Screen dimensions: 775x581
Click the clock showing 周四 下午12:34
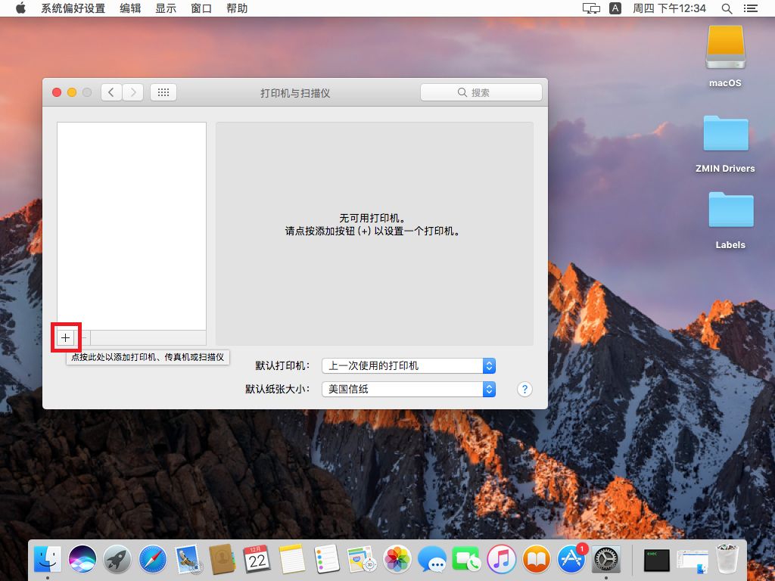coord(669,8)
